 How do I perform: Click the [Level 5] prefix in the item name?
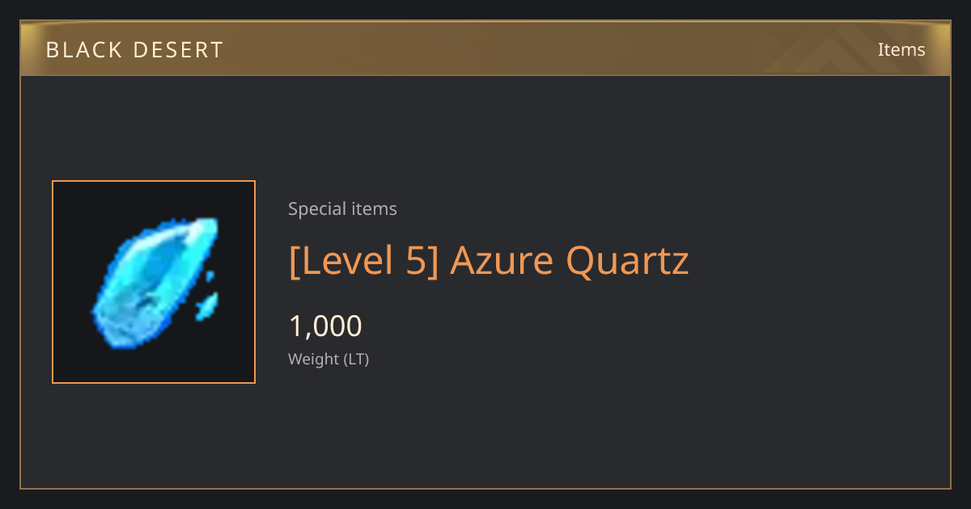click(363, 261)
